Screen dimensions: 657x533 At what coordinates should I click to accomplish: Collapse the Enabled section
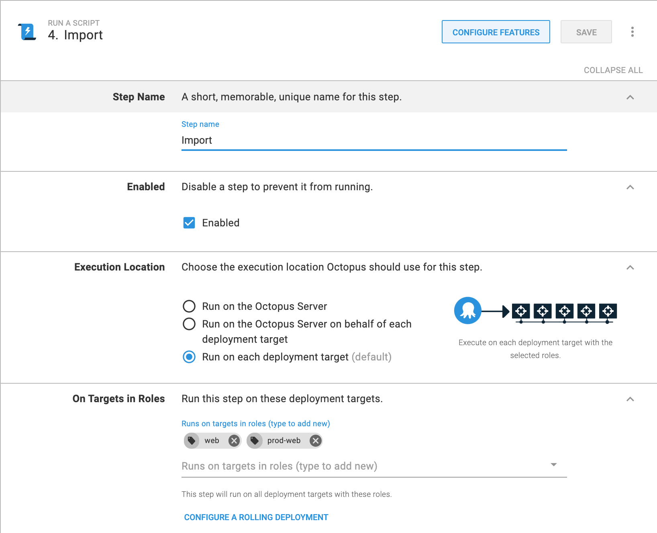(630, 187)
